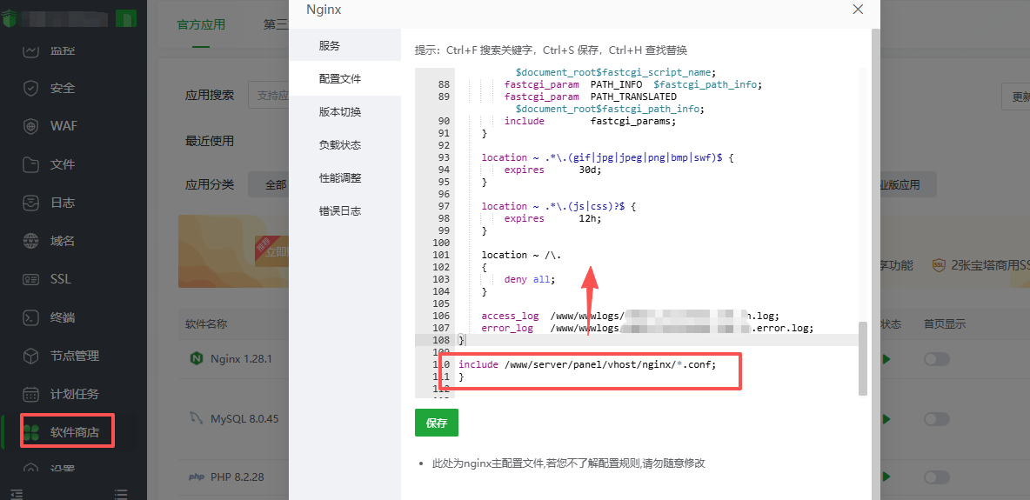Click the js|css location line

click(x=558, y=206)
